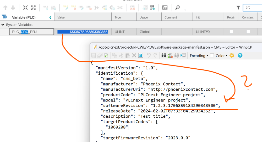Click the Replace text icon in editor
The image size is (262, 142).
pos(170,55)
